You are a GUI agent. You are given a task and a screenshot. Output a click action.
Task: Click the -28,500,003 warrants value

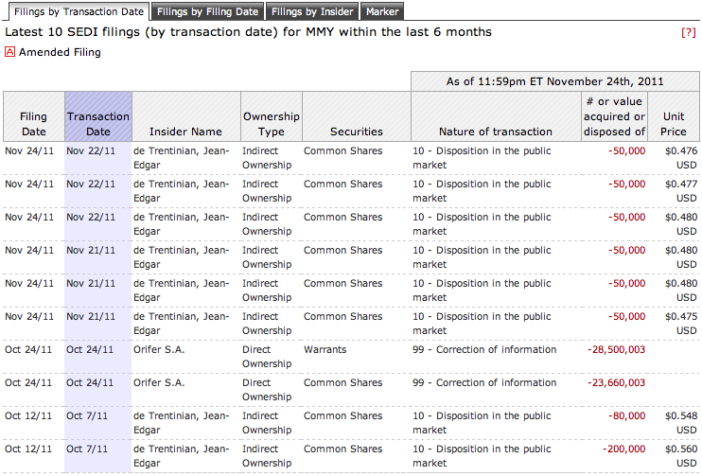point(616,349)
